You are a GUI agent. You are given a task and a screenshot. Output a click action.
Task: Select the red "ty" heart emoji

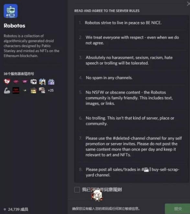coord(7,82)
